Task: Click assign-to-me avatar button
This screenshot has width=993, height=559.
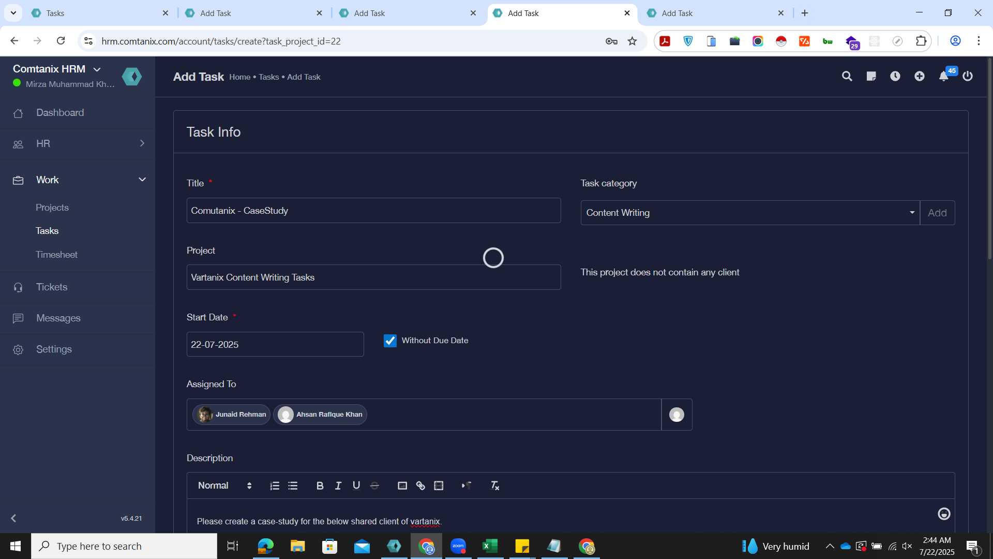Action: tap(676, 415)
